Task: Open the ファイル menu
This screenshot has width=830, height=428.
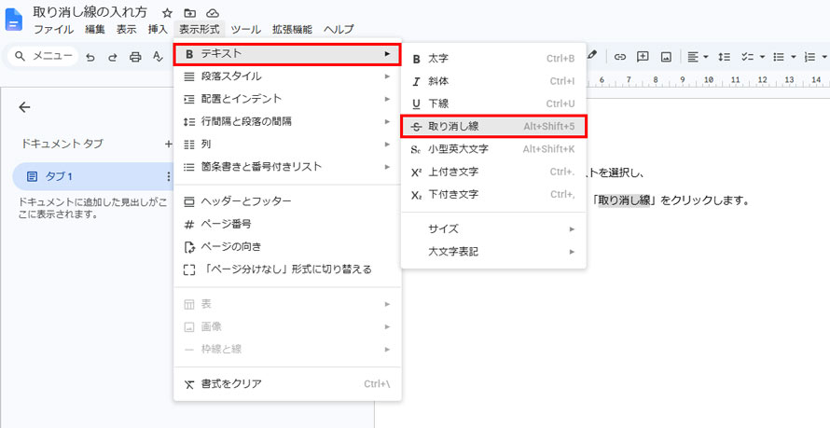Action: 53,29
